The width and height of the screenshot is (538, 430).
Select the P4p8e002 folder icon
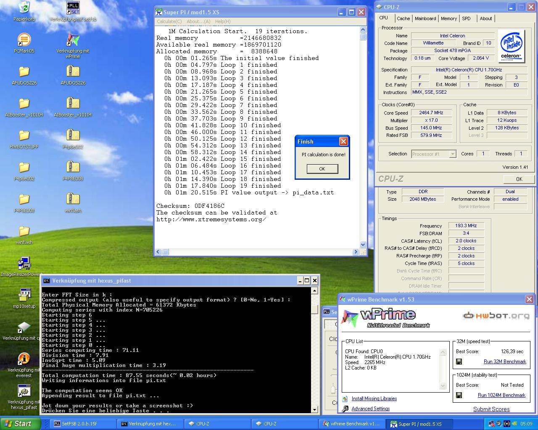coord(24,167)
